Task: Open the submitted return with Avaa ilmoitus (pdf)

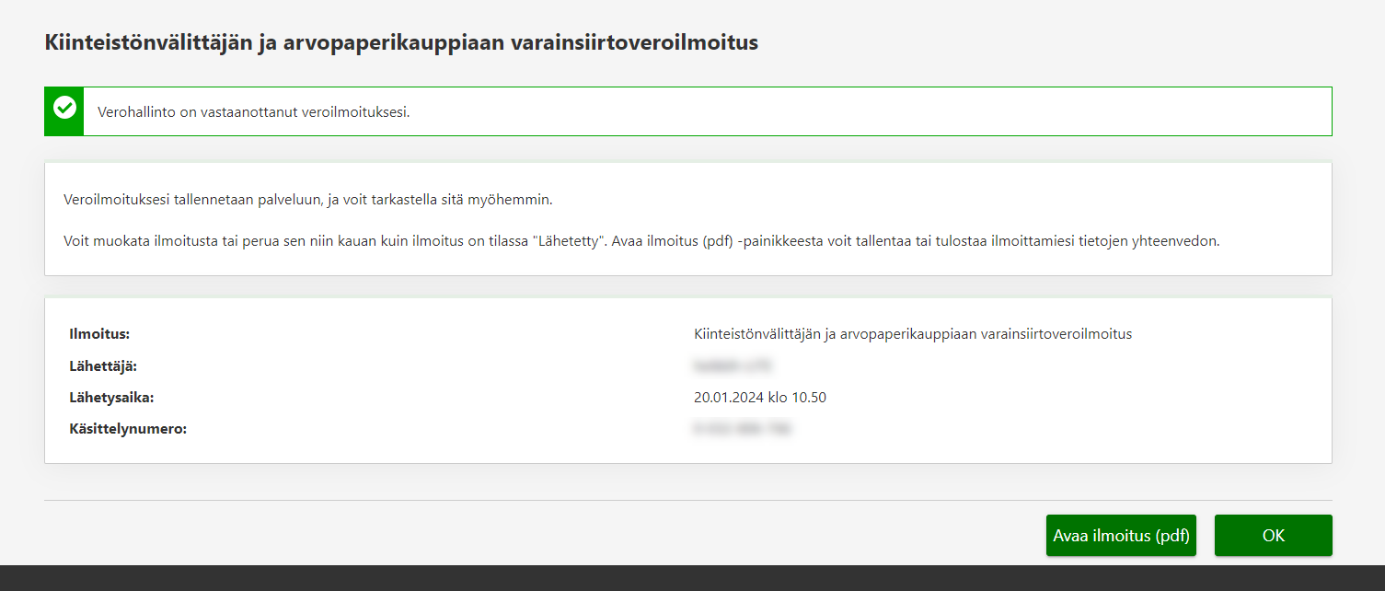Action: click(x=1120, y=536)
